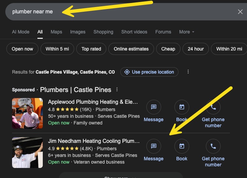Screen dimensions: 247x178
Task: Clear the search box with X icon
Action: coord(240,12)
